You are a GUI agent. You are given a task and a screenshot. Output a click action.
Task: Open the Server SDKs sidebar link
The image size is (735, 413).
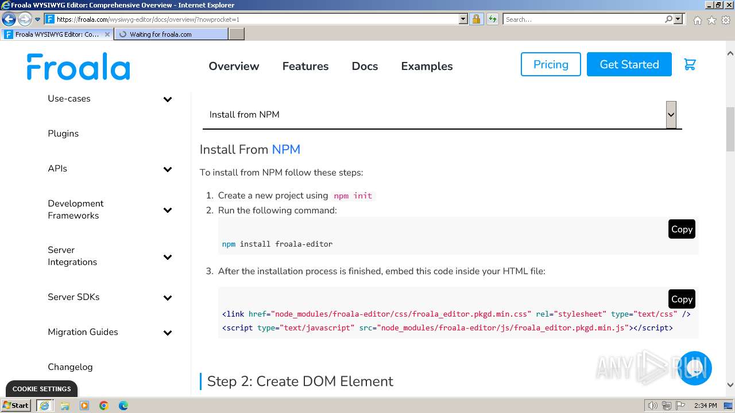(x=73, y=297)
